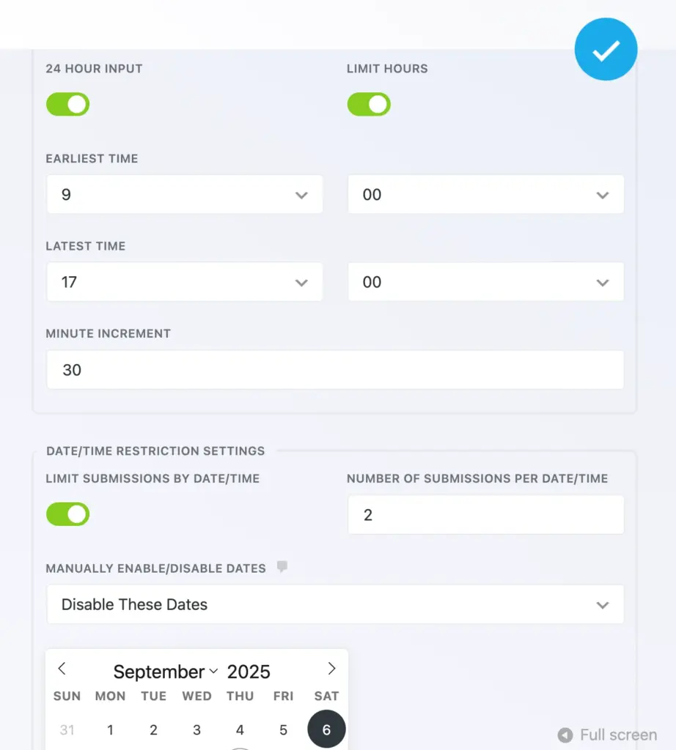This screenshot has width=676, height=750.
Task: Open the Earliest Time hour dropdown
Action: 185,195
